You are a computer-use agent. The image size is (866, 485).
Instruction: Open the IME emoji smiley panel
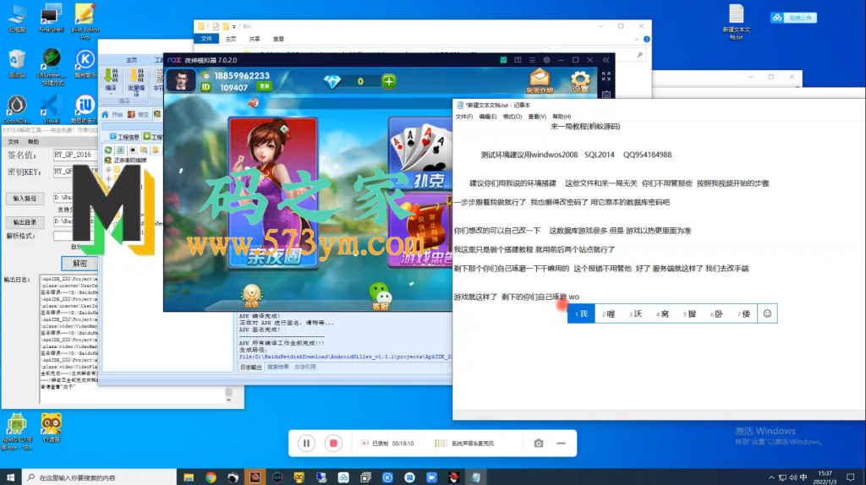click(767, 313)
